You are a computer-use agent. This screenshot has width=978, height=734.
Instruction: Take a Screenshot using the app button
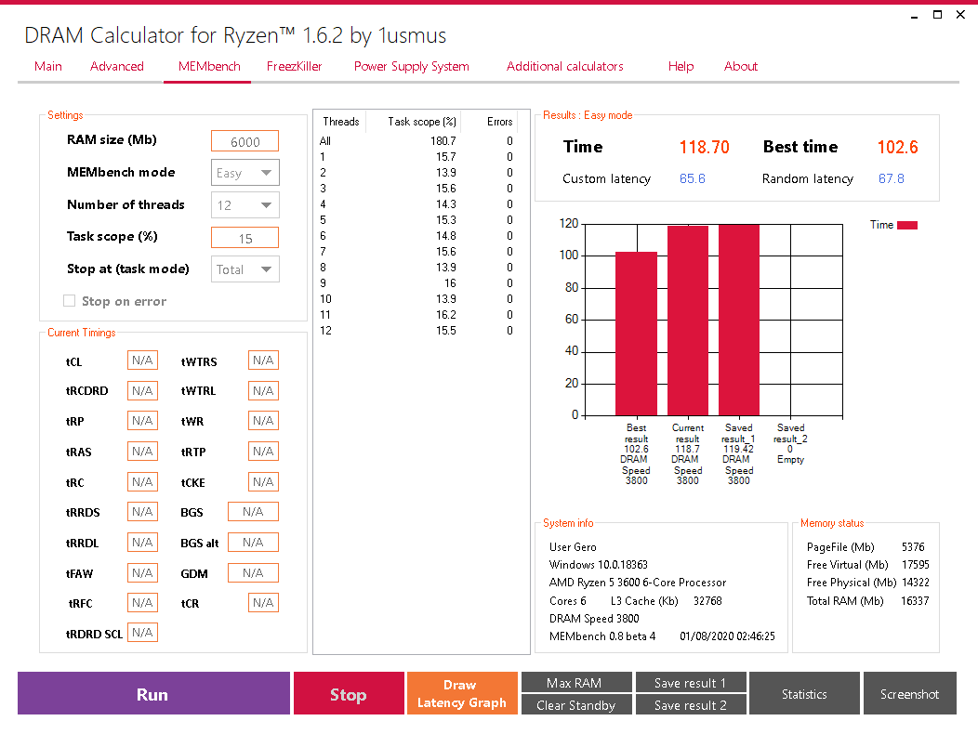pyautogui.click(x=910, y=693)
